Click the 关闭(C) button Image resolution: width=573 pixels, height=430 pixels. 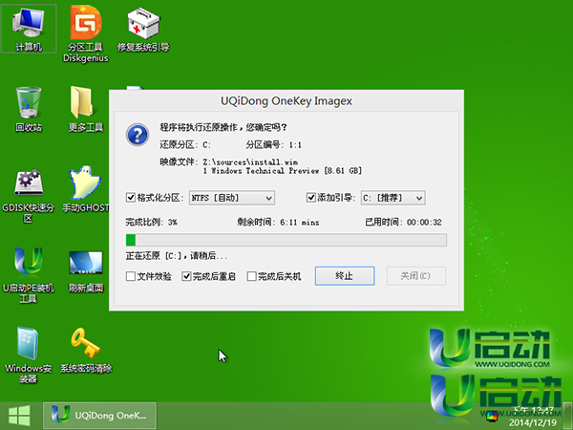point(416,276)
